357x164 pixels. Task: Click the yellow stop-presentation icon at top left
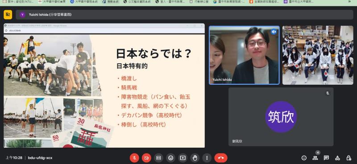(x=8, y=15)
